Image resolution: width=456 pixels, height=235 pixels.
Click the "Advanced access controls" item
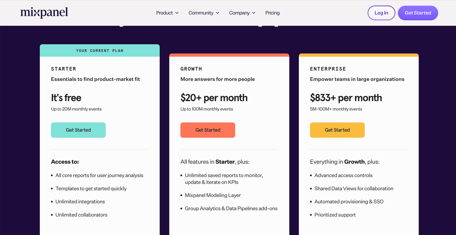(344, 175)
